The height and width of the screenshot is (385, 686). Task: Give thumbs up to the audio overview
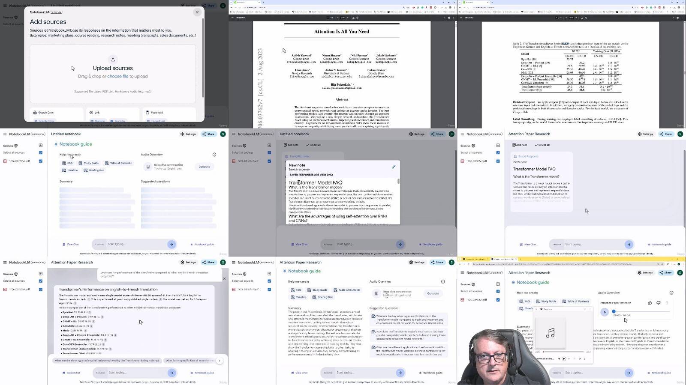pos(650,303)
